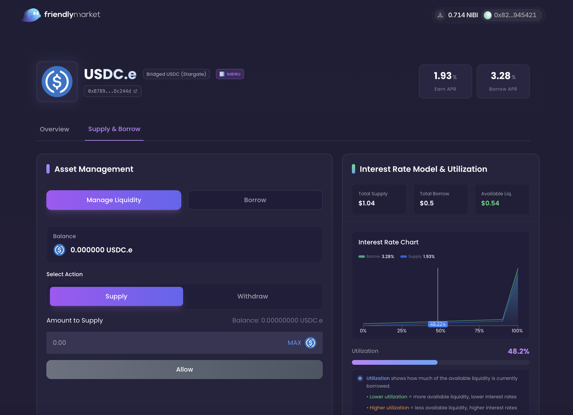The height and width of the screenshot is (415, 573).
Task: Click the Earn APR 1.93% card
Action: [x=445, y=81]
